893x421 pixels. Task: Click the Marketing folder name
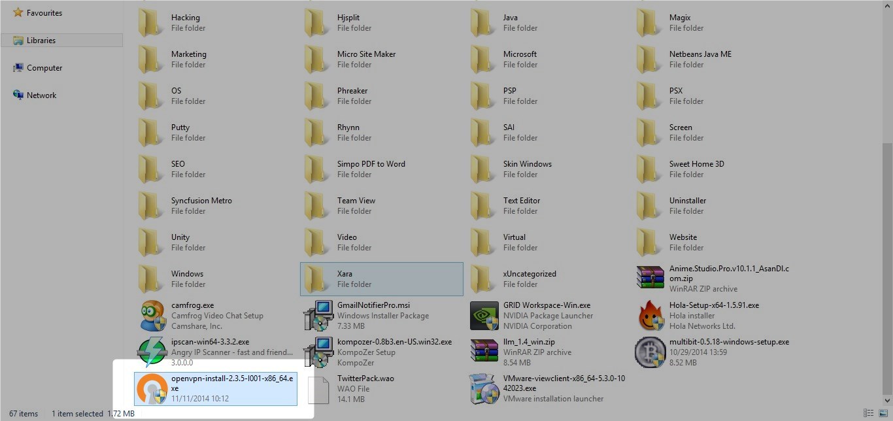coord(188,54)
